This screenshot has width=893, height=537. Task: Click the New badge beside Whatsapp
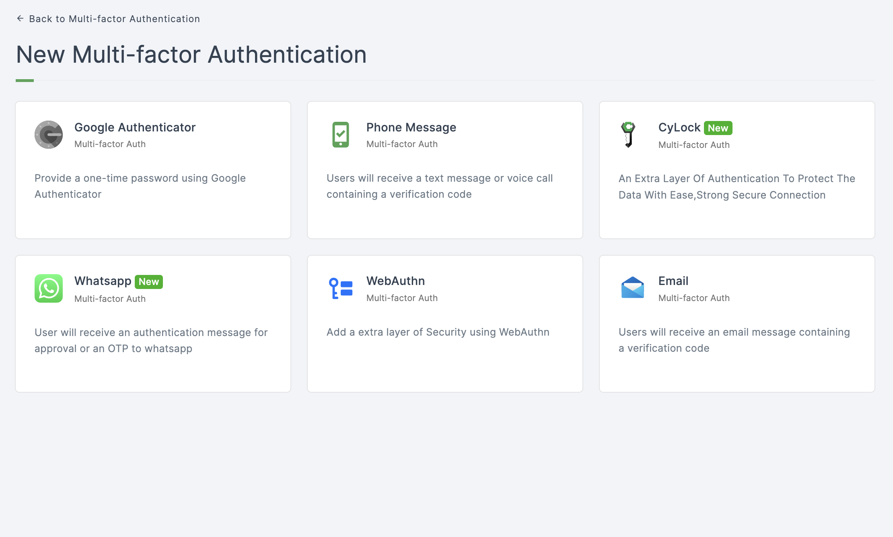pos(149,282)
